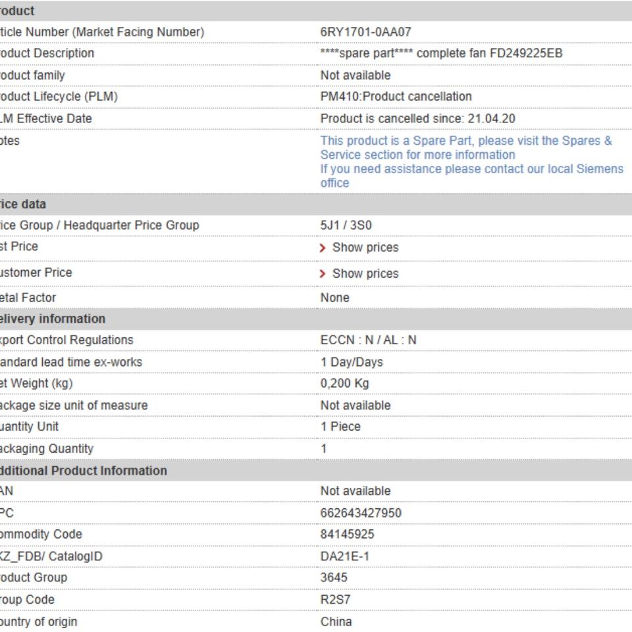This screenshot has height=632, width=632.
Task: Open the Spare Part Spares & Service note link
Action: coord(466,147)
